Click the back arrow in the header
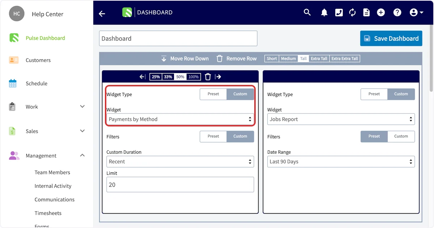This screenshot has height=228, width=434. click(x=102, y=13)
